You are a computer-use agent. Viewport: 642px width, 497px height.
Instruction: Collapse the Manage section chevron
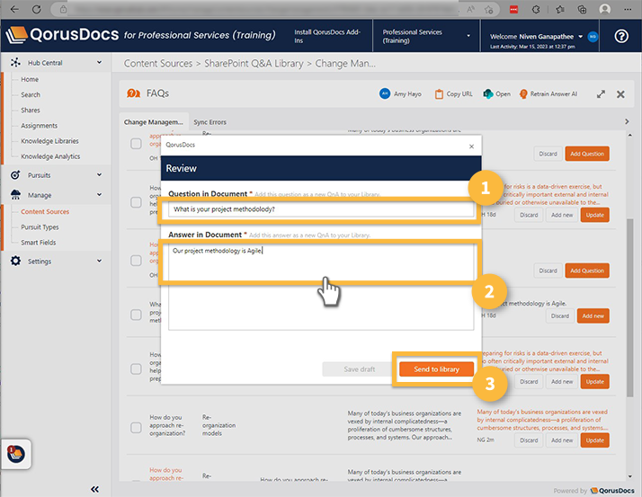point(99,194)
